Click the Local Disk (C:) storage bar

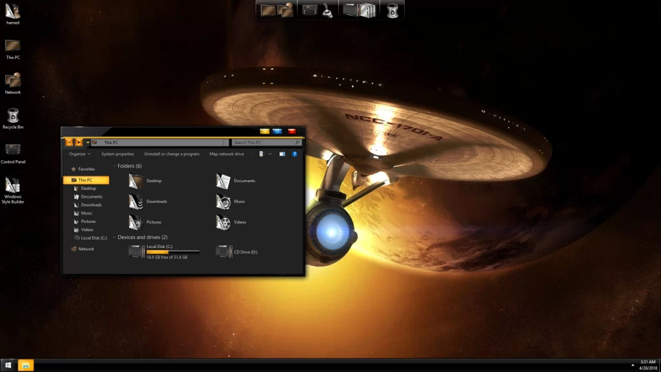coord(172,251)
